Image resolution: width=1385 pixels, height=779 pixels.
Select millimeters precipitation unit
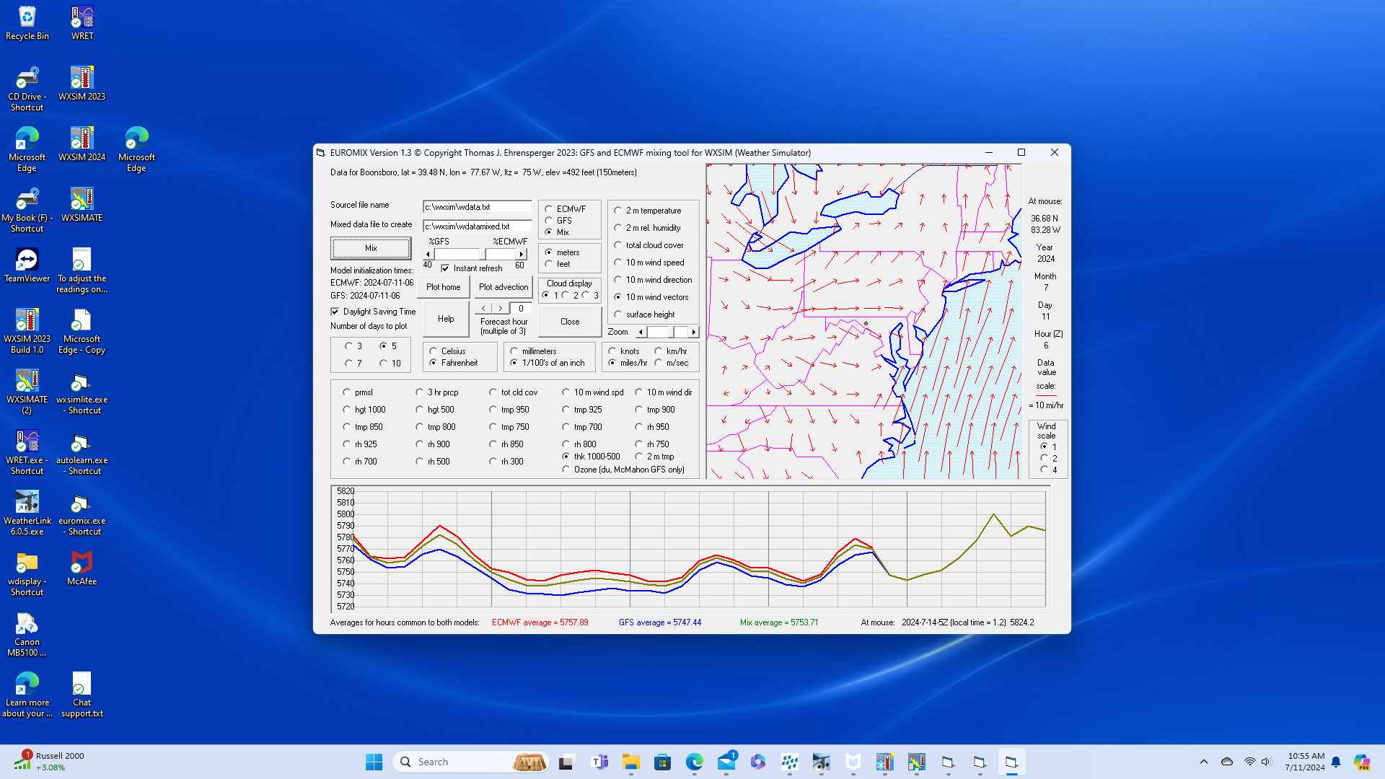point(514,351)
